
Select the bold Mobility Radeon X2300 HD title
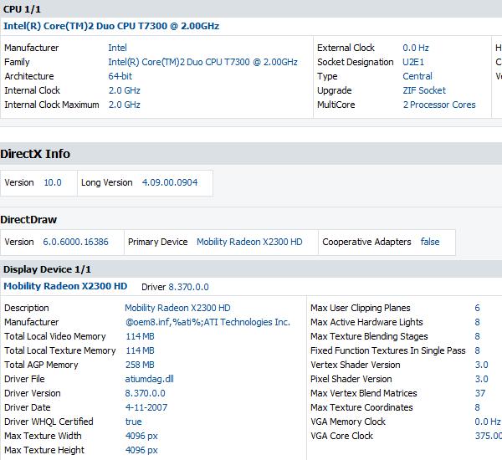(x=65, y=286)
